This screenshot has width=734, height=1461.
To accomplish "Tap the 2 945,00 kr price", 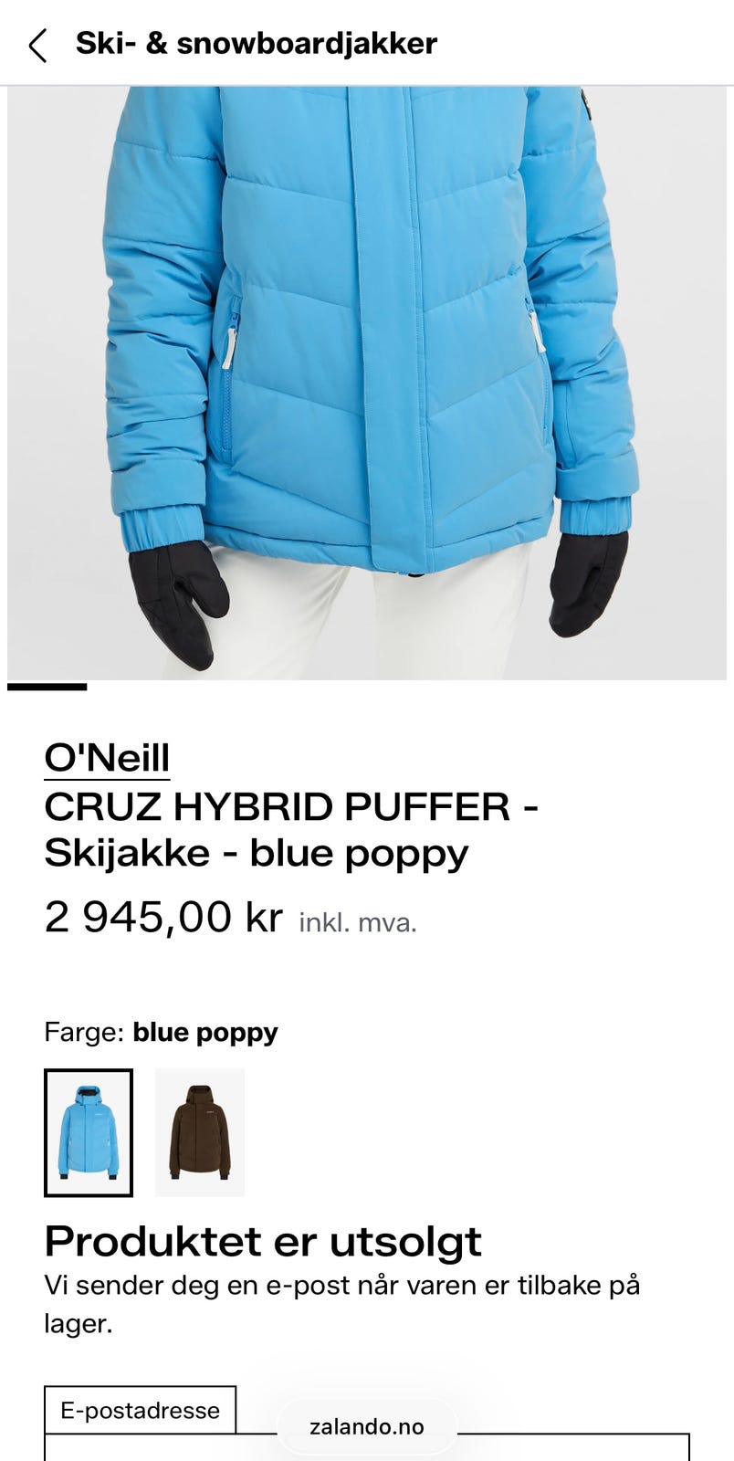I will click(x=163, y=917).
